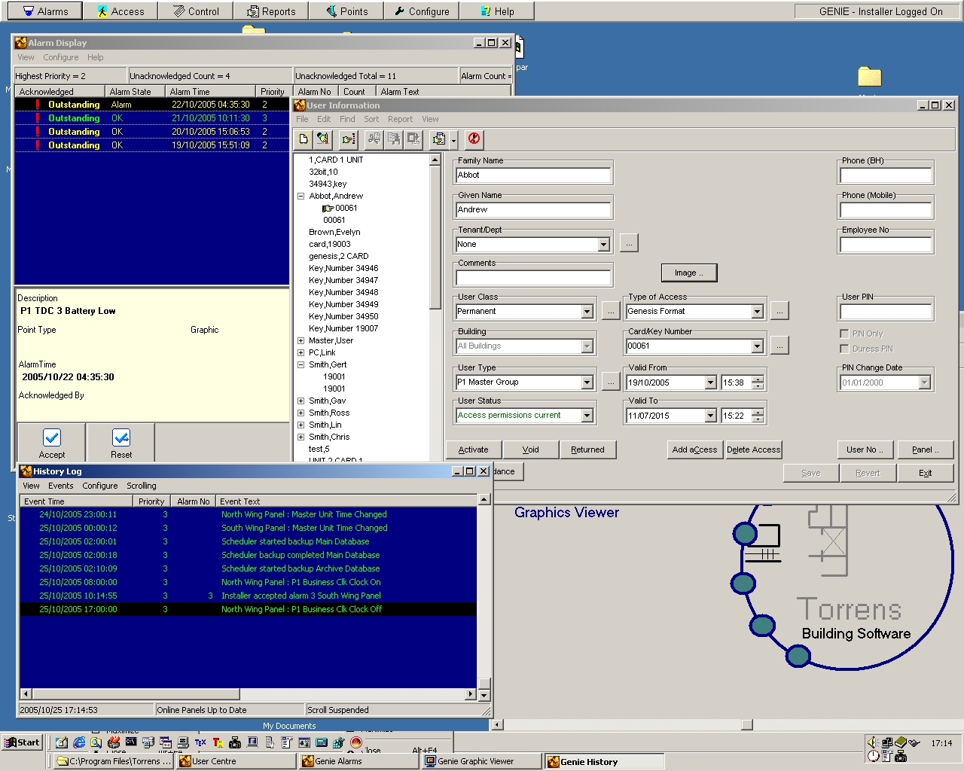Click the Start button
This screenshot has width=964, height=771.
[22, 742]
